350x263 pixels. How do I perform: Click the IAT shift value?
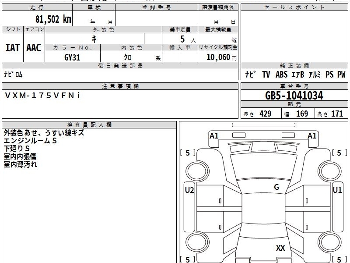coord(13,48)
